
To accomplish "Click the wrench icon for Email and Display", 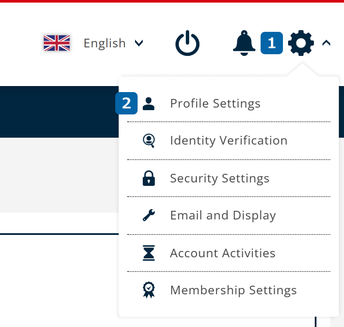I will pyautogui.click(x=148, y=215).
